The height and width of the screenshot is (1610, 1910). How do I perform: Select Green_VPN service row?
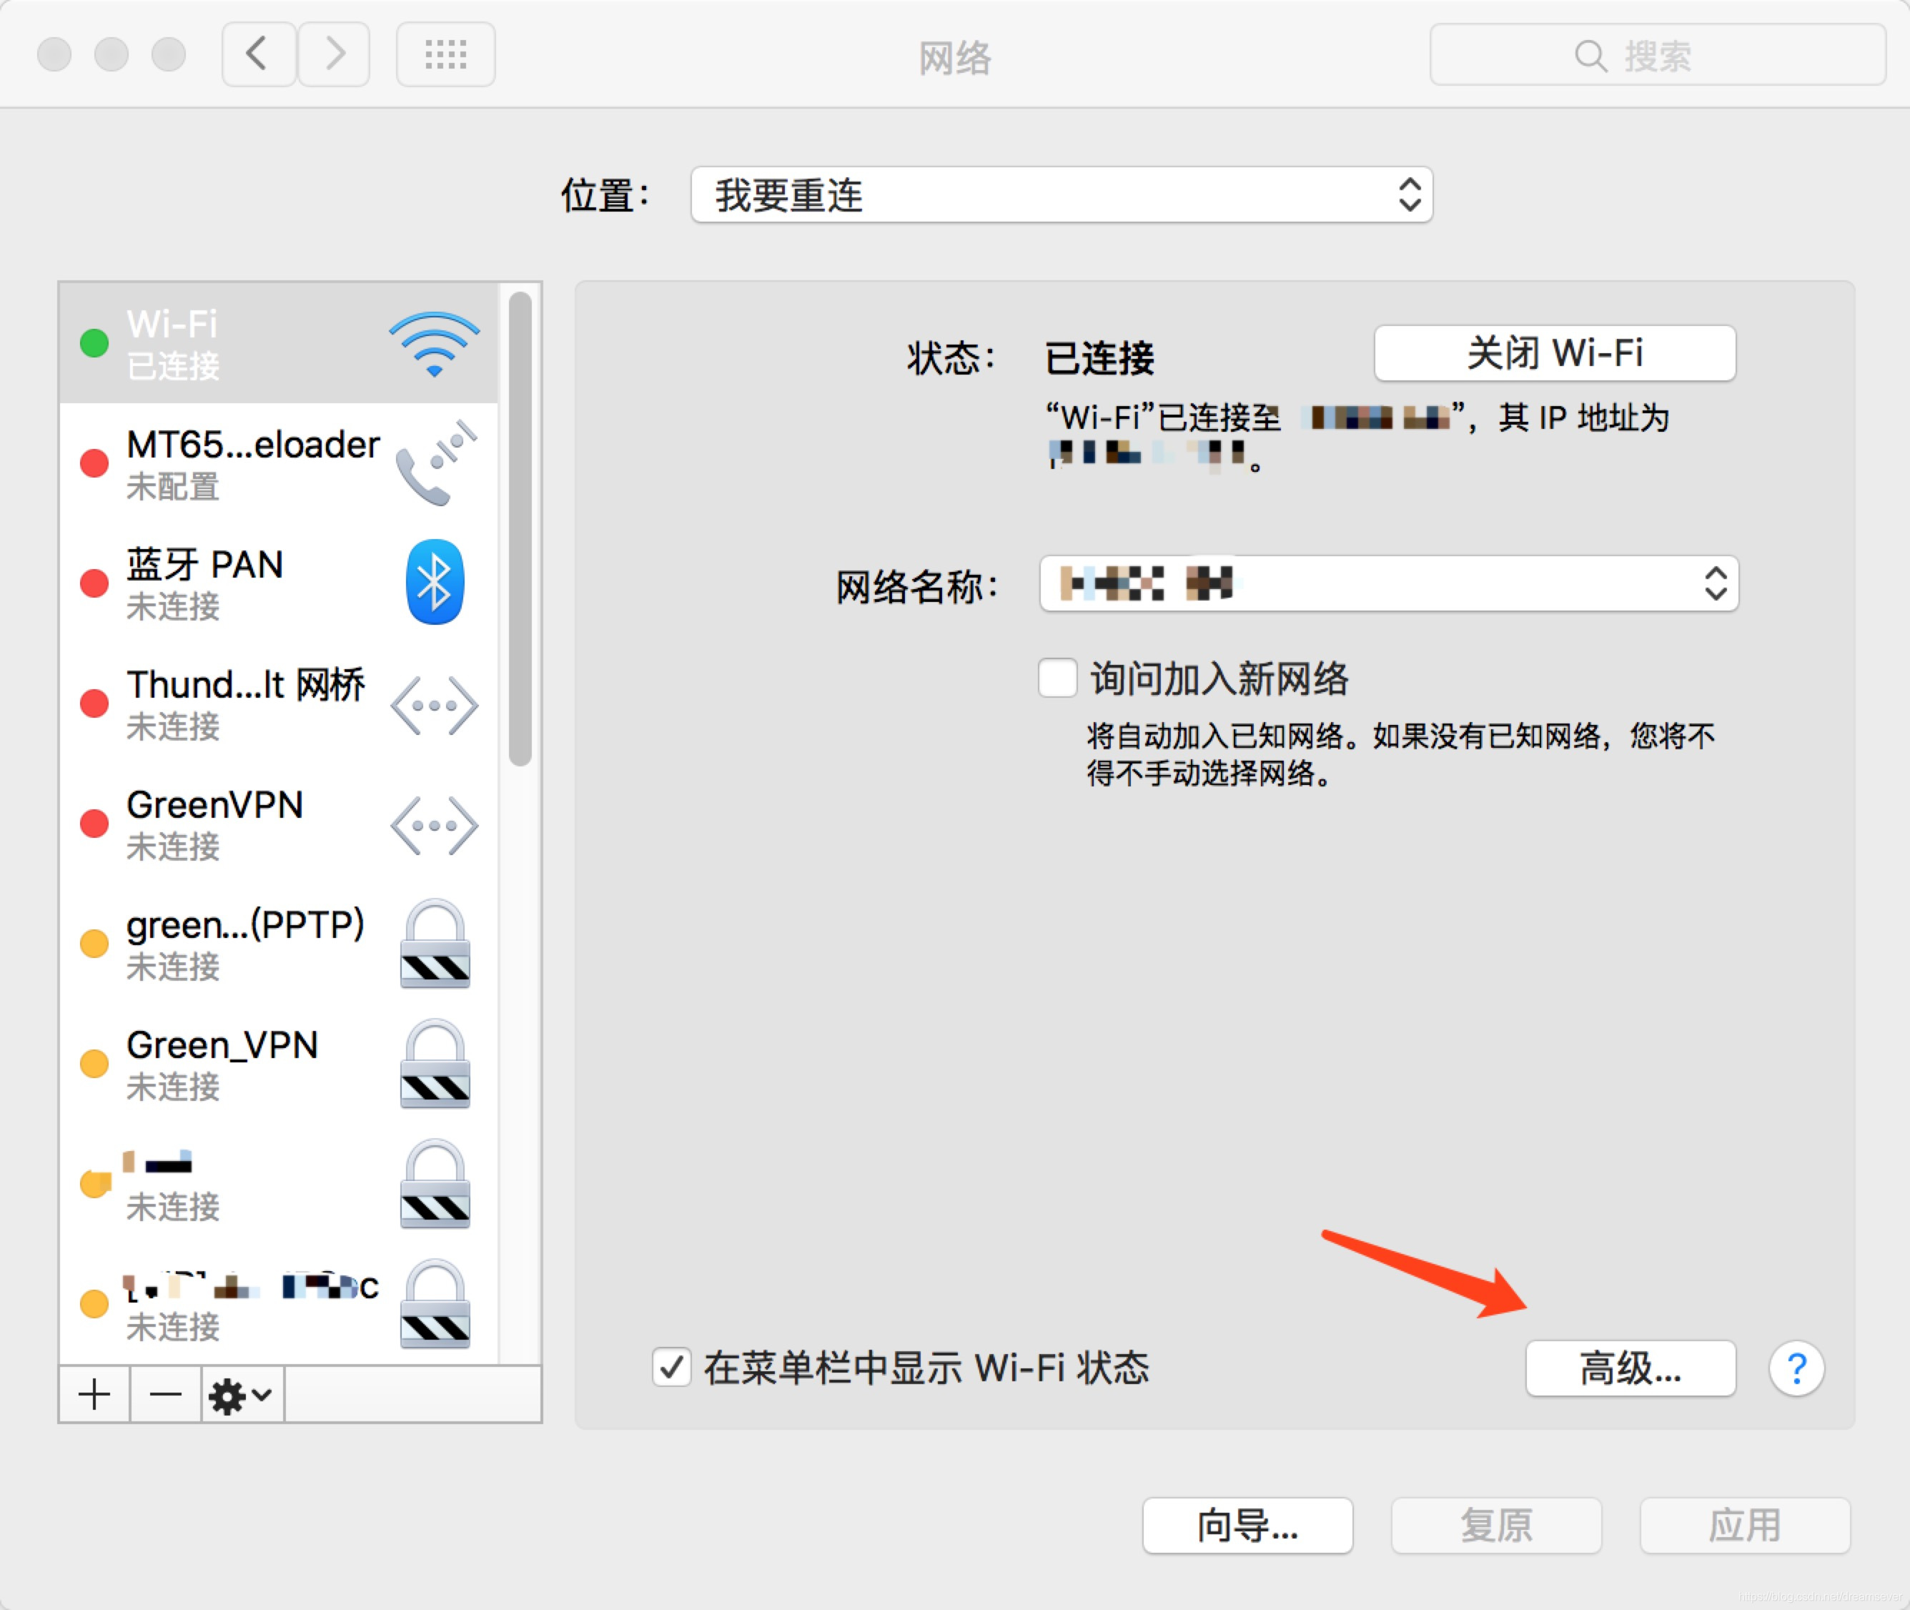279,1063
